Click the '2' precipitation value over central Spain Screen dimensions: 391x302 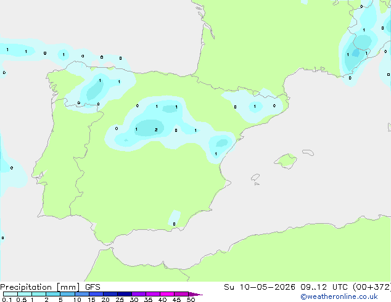[156, 130]
